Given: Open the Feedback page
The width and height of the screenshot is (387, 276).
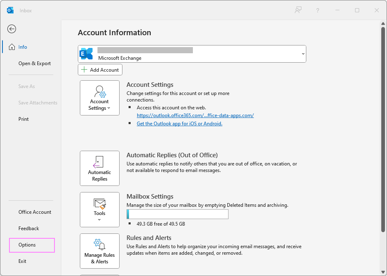Looking at the screenshot, I should pos(29,228).
